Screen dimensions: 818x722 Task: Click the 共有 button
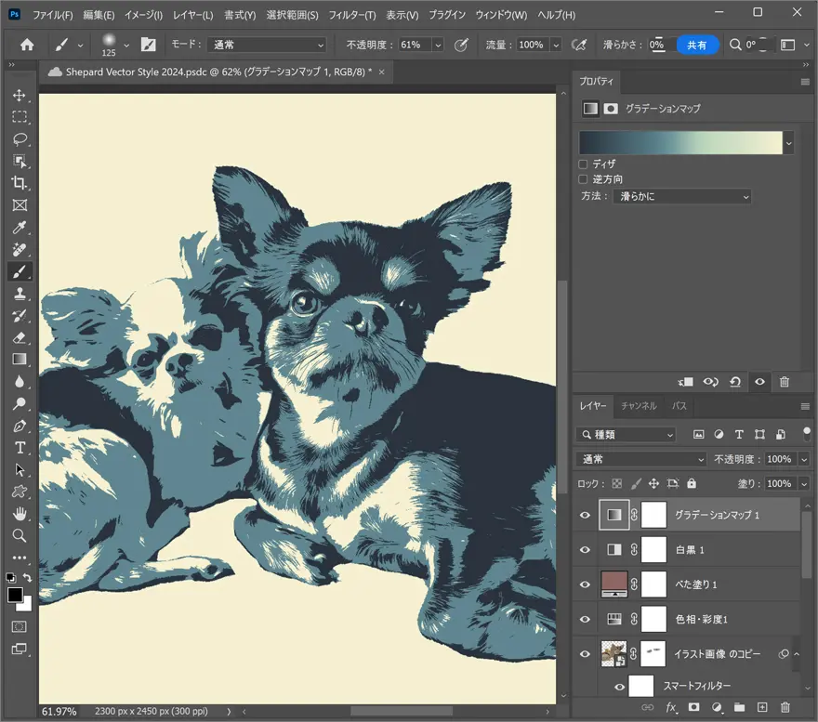(x=696, y=45)
